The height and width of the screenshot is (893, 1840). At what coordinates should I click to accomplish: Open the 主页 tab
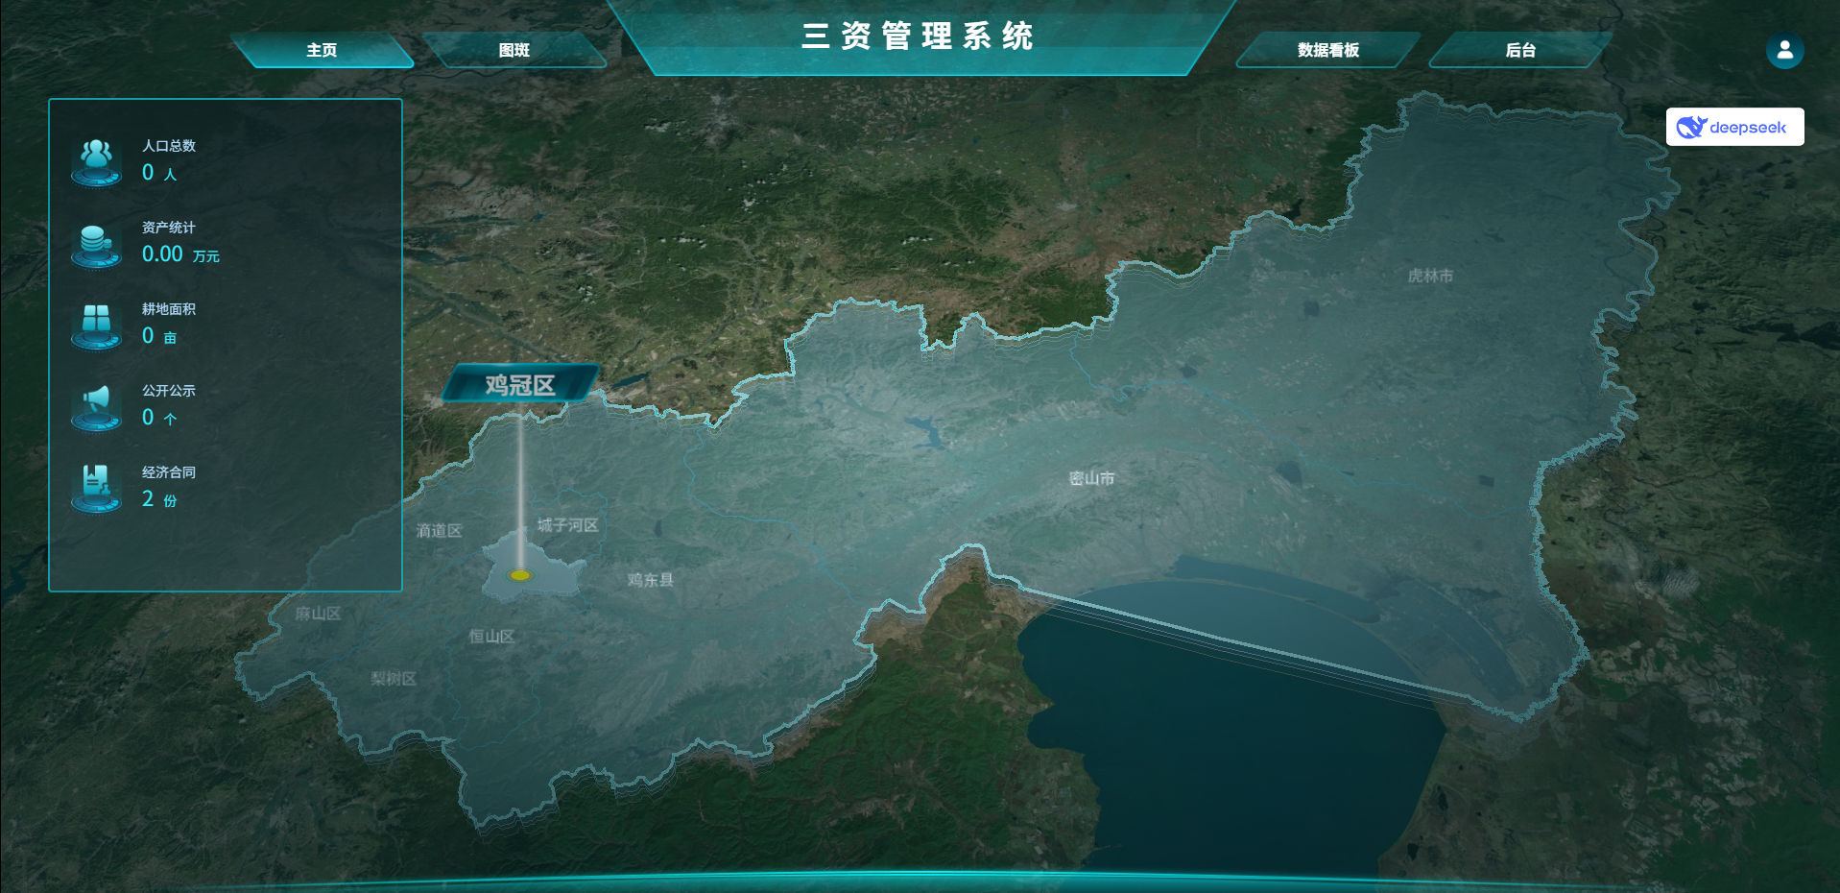[322, 50]
